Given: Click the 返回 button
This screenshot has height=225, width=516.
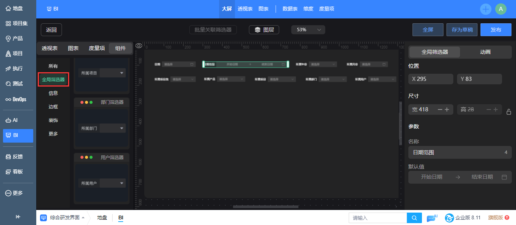Looking at the screenshot, I should point(51,30).
